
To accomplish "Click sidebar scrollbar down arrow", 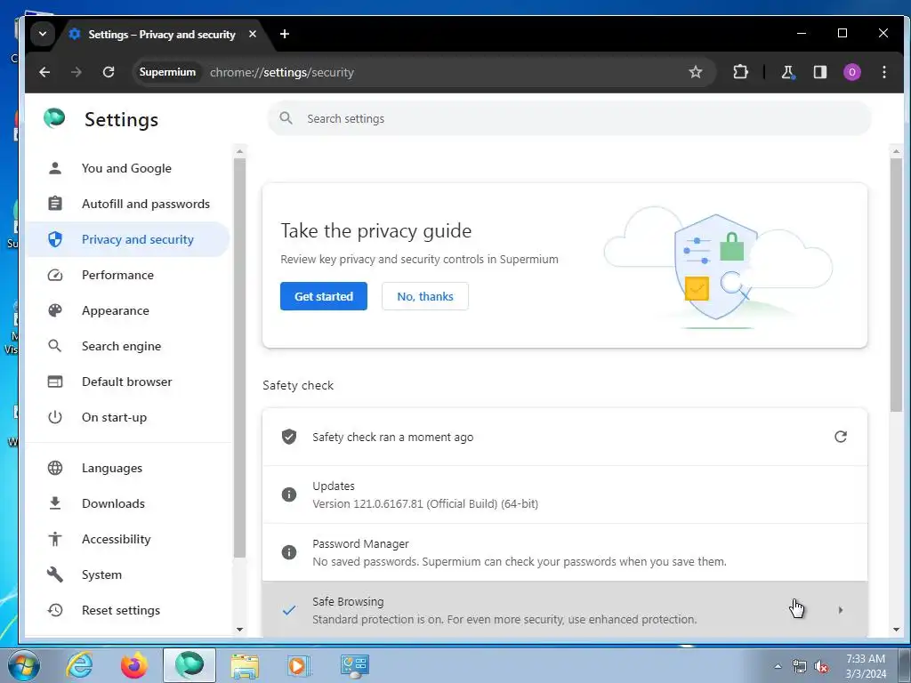I will pos(239,630).
